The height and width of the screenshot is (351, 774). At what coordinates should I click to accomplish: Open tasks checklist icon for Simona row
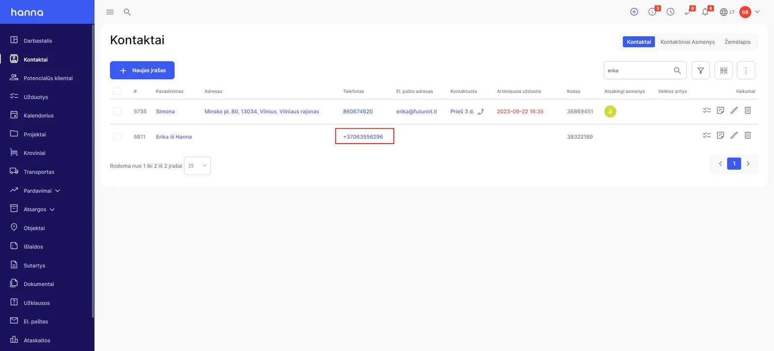[x=707, y=111]
